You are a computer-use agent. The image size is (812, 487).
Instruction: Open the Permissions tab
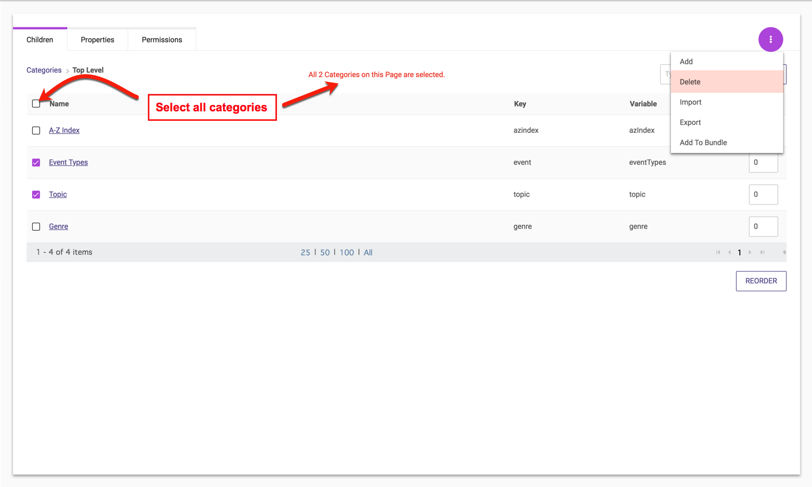162,40
